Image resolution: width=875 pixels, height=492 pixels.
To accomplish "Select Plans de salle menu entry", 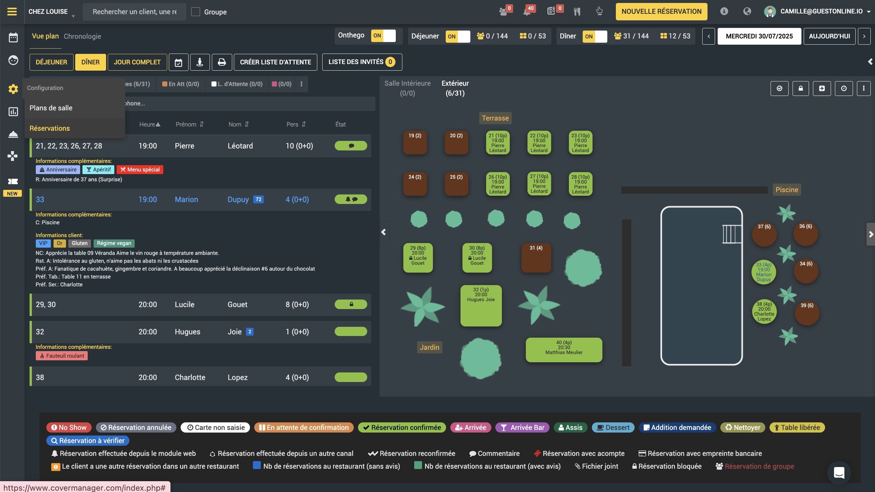I will click(x=51, y=108).
